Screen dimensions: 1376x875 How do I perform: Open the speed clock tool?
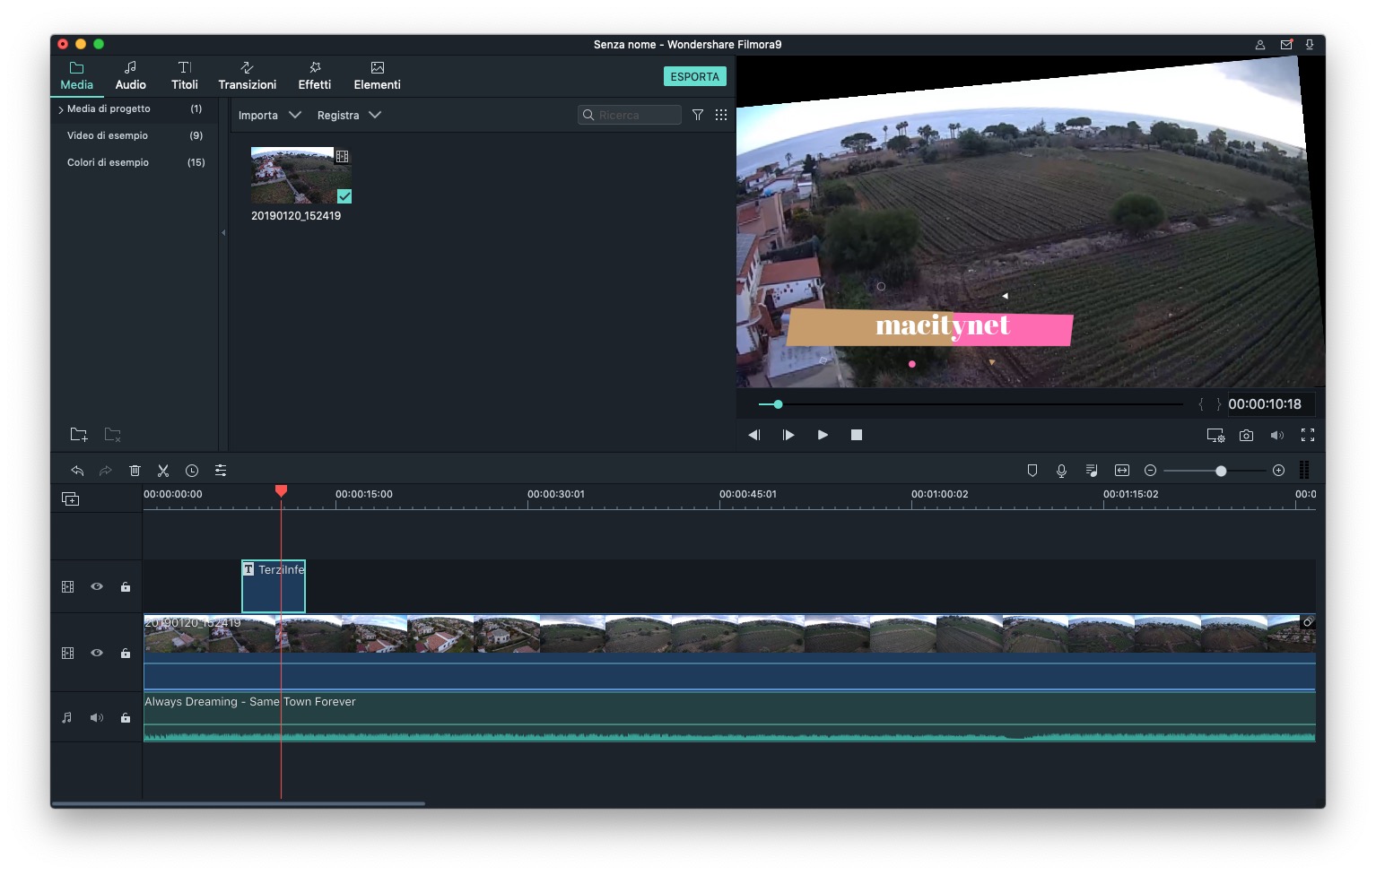(192, 471)
